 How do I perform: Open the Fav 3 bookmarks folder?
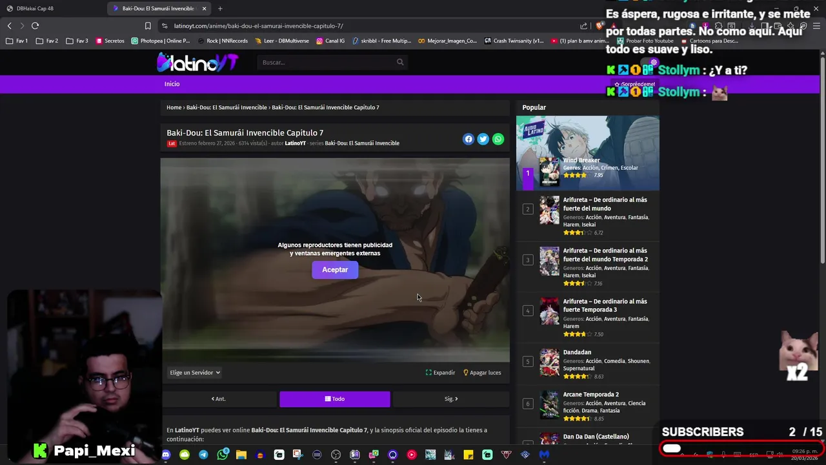point(77,41)
